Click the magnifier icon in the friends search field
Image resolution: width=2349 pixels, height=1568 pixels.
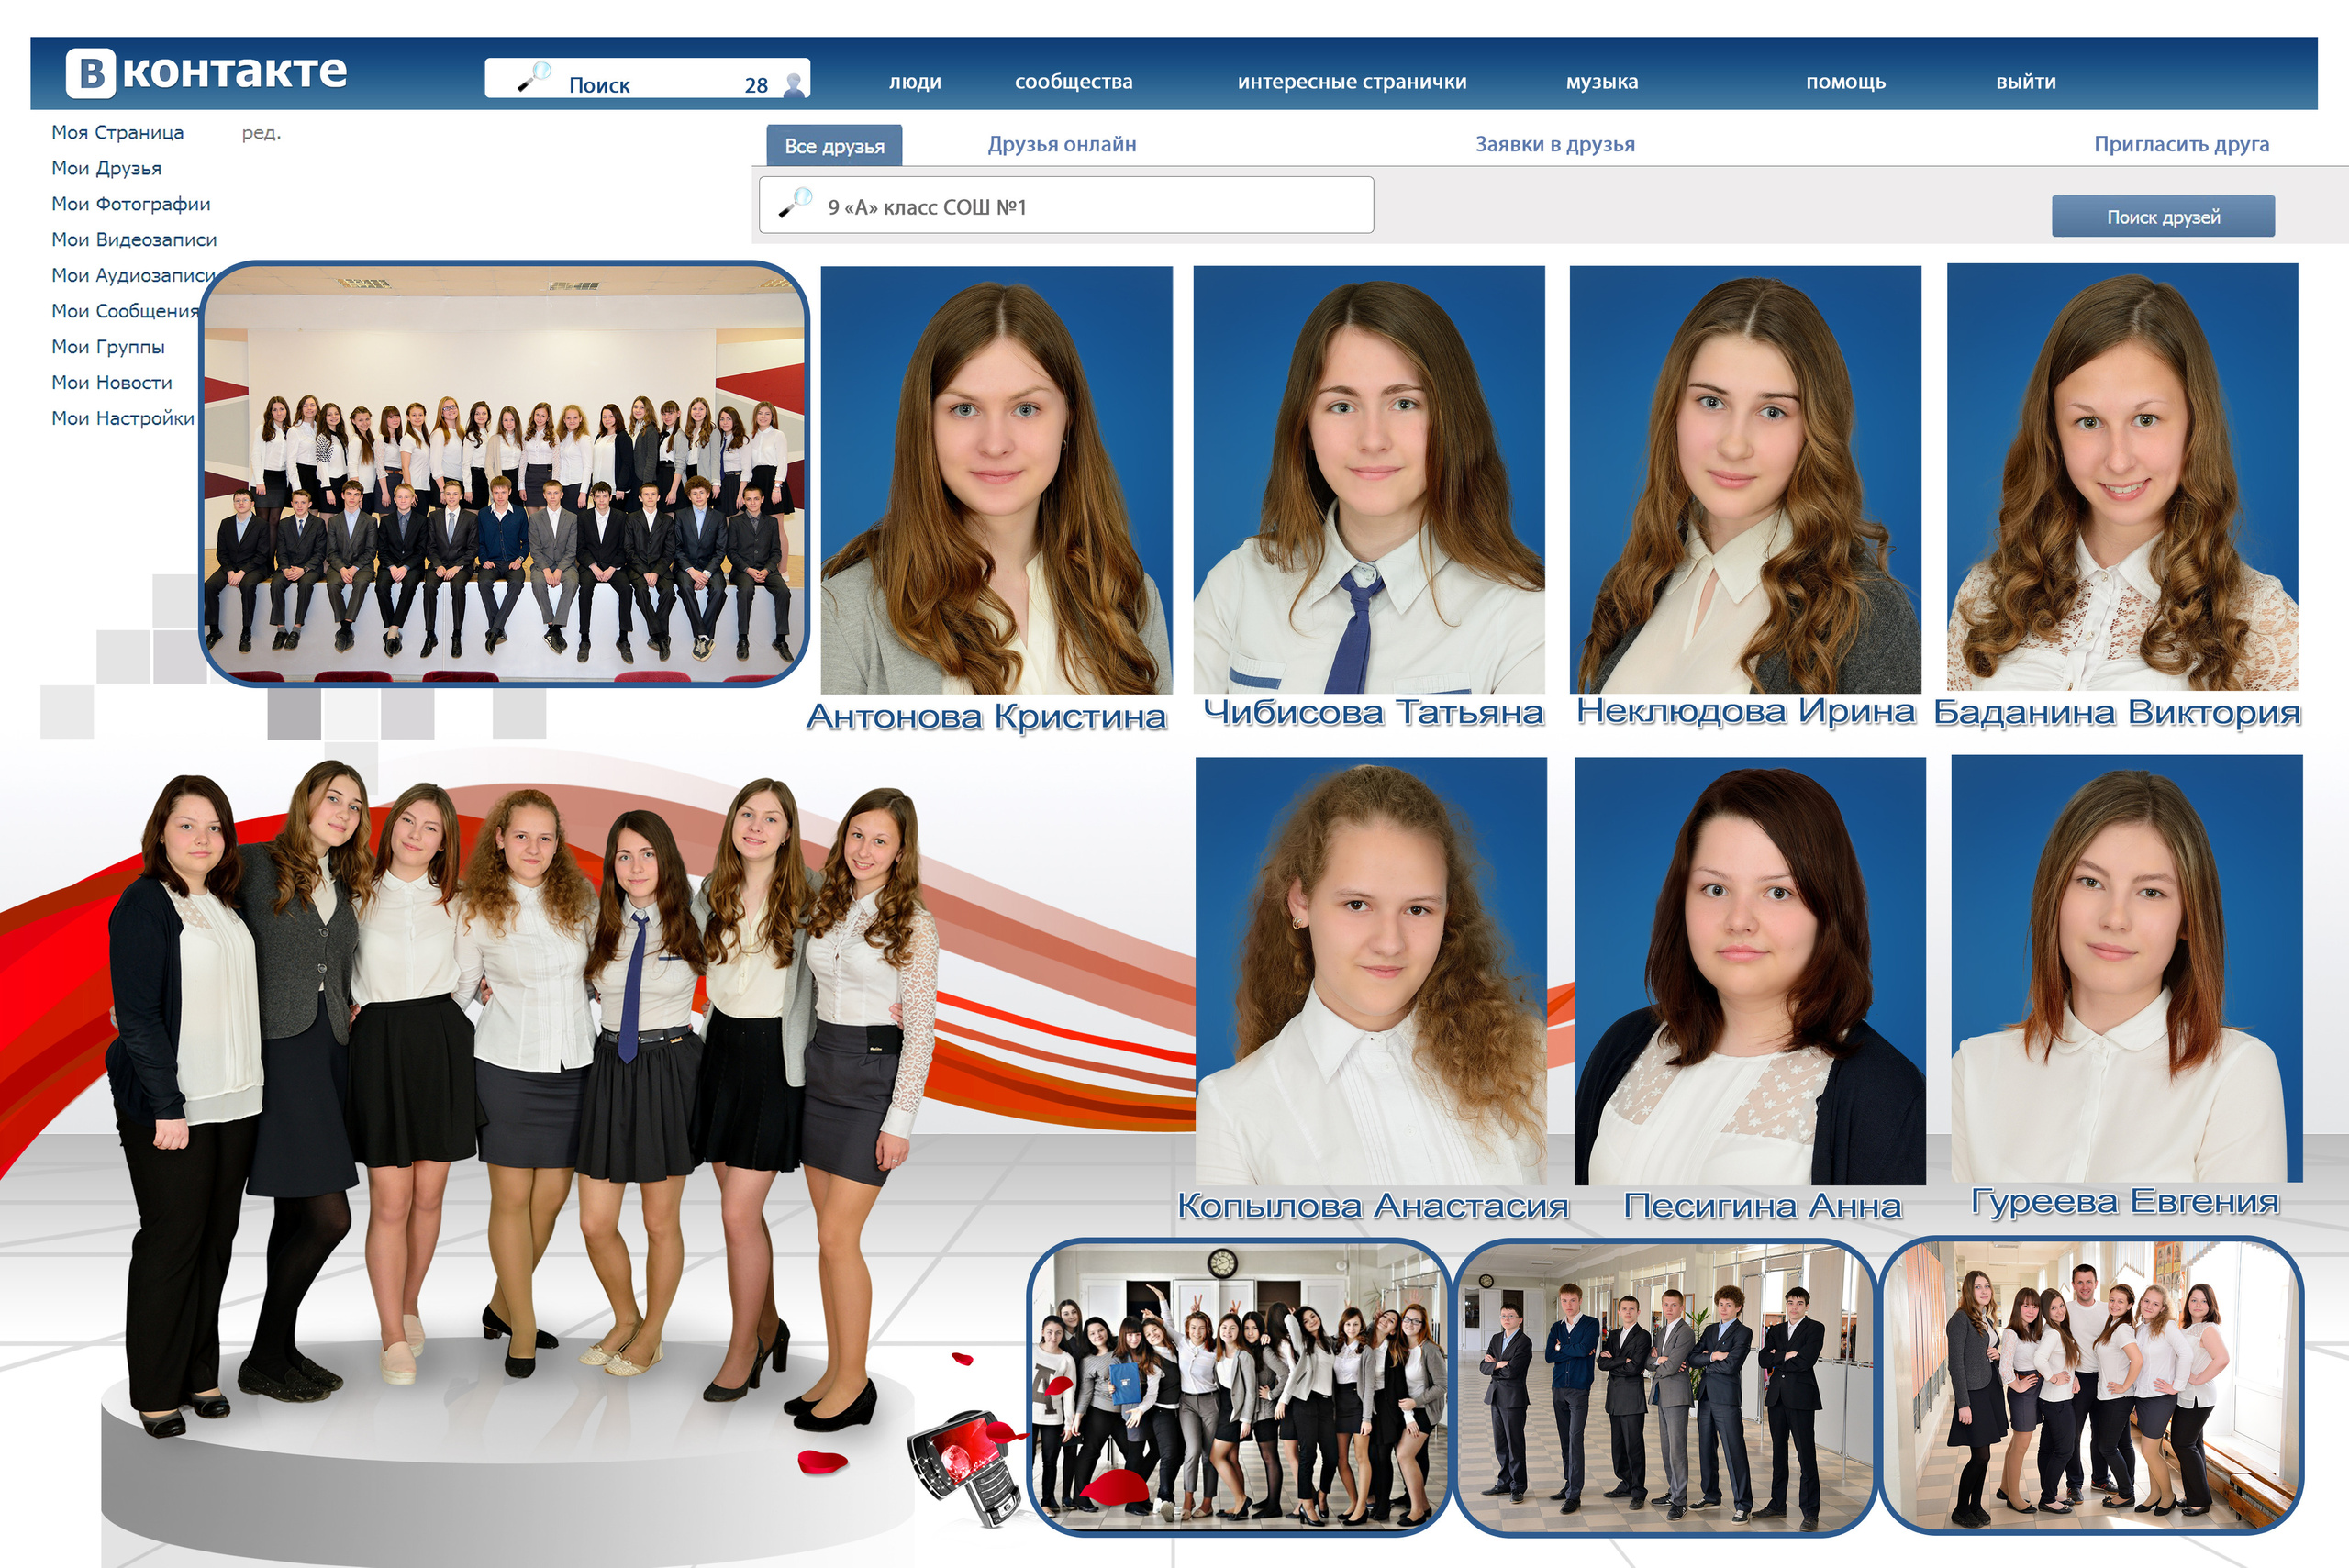(796, 203)
